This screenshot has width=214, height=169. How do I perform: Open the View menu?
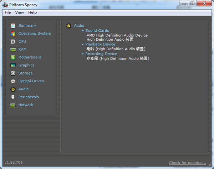point(20,12)
